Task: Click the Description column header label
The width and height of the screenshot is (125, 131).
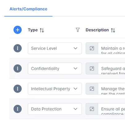Action: (x=97, y=30)
